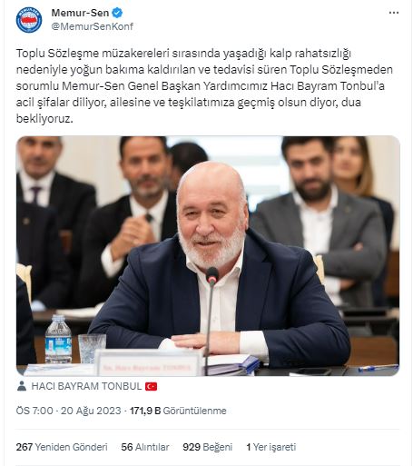This screenshot has width=413, height=466.
Task: View the 171,9 B Görüntülenme count
Action: (178, 411)
